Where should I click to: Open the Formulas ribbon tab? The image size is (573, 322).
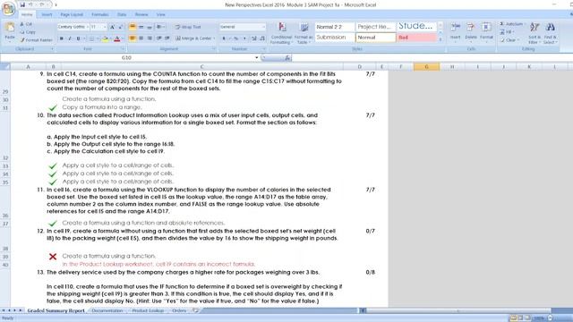[x=99, y=14]
